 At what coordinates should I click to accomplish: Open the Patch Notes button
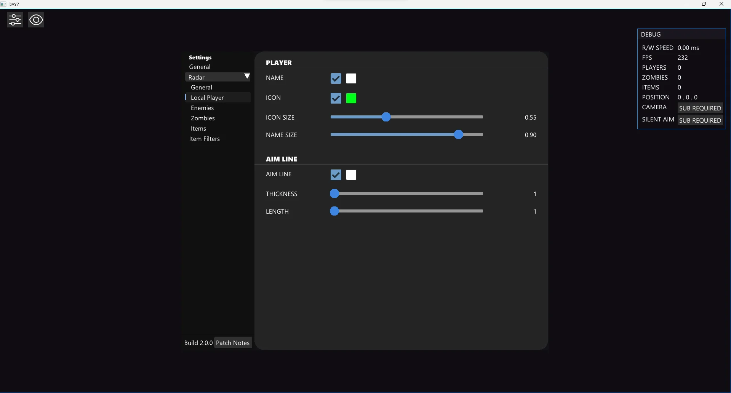point(233,343)
